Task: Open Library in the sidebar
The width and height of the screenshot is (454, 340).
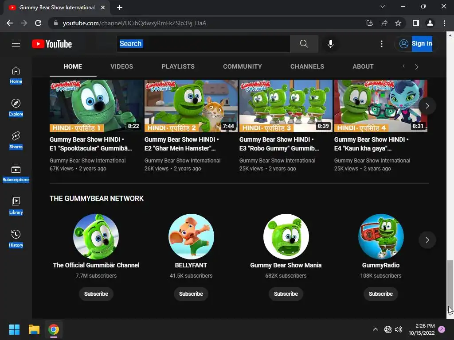Action: (16, 206)
